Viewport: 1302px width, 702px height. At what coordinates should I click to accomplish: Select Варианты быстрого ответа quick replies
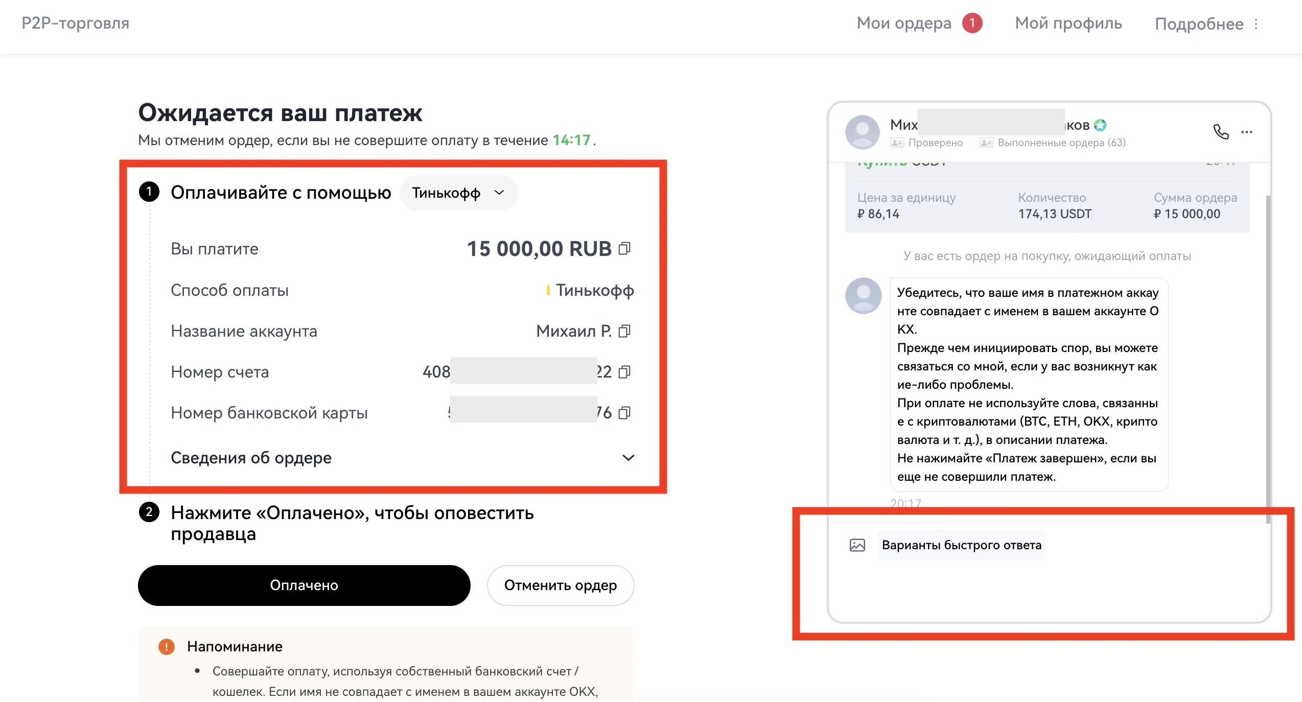(962, 545)
